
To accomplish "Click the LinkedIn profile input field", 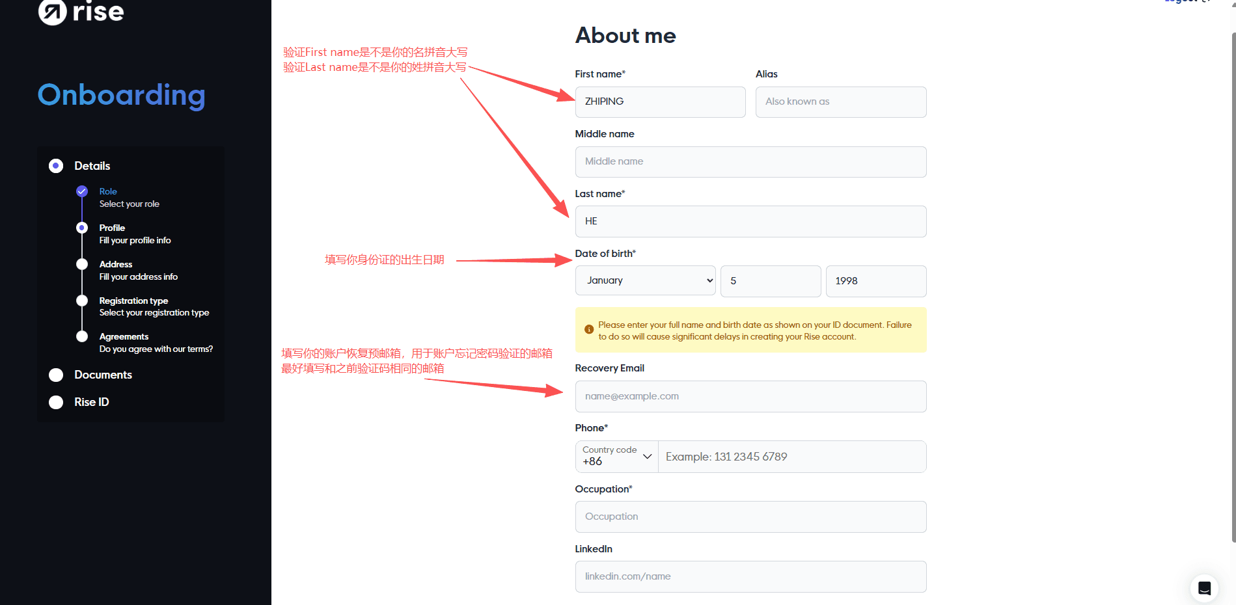I will click(x=751, y=577).
